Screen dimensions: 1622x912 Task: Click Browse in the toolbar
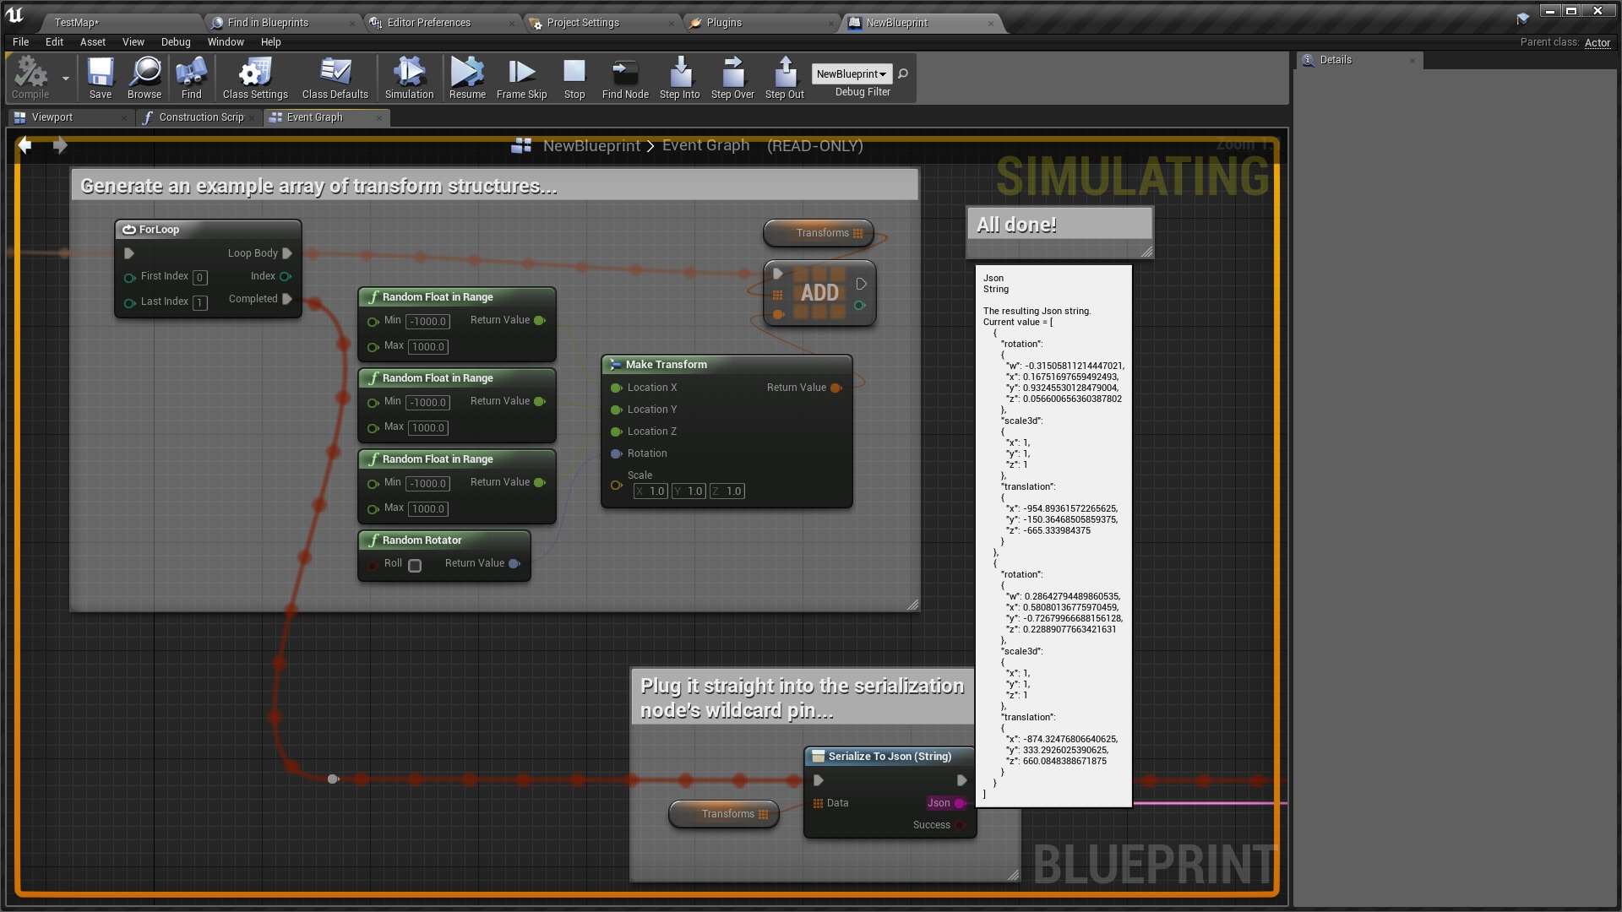tap(144, 78)
